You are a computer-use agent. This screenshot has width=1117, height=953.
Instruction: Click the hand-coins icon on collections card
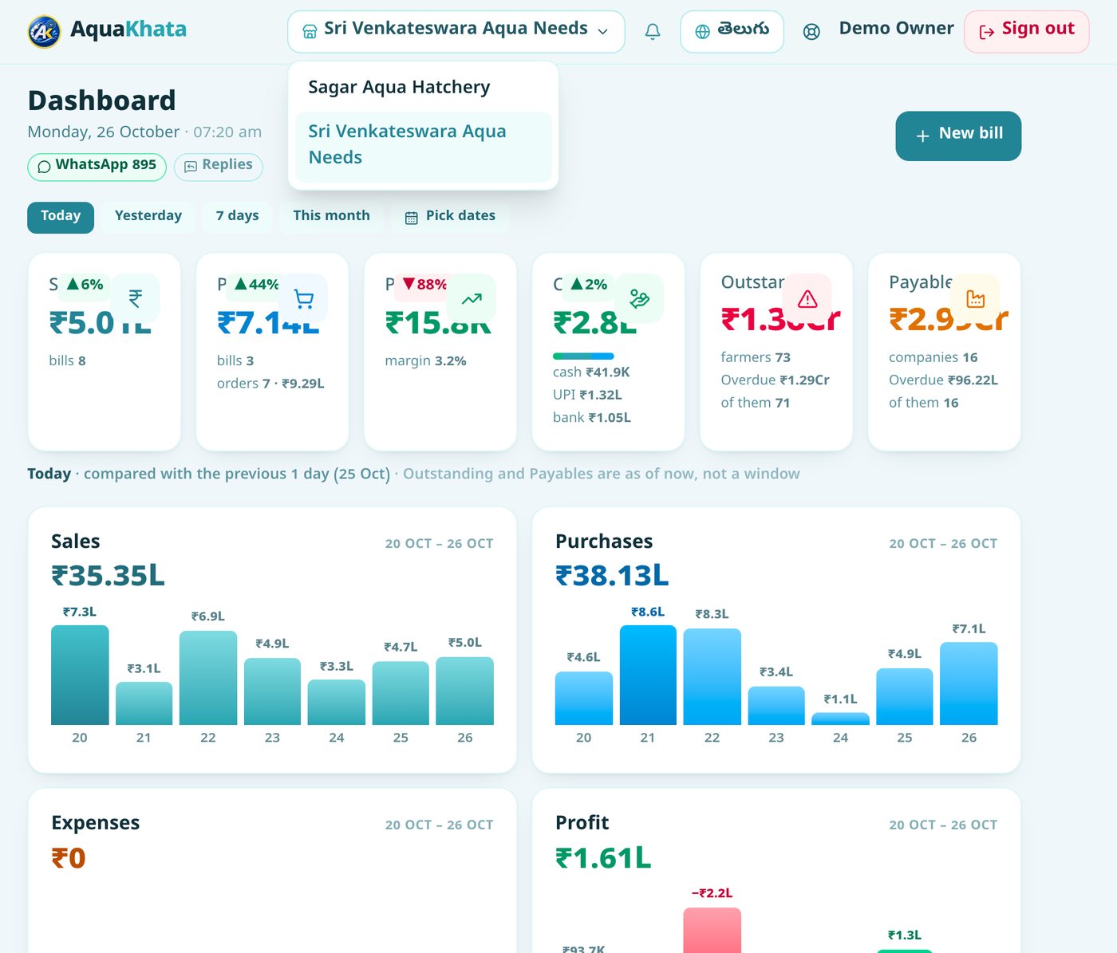640,298
